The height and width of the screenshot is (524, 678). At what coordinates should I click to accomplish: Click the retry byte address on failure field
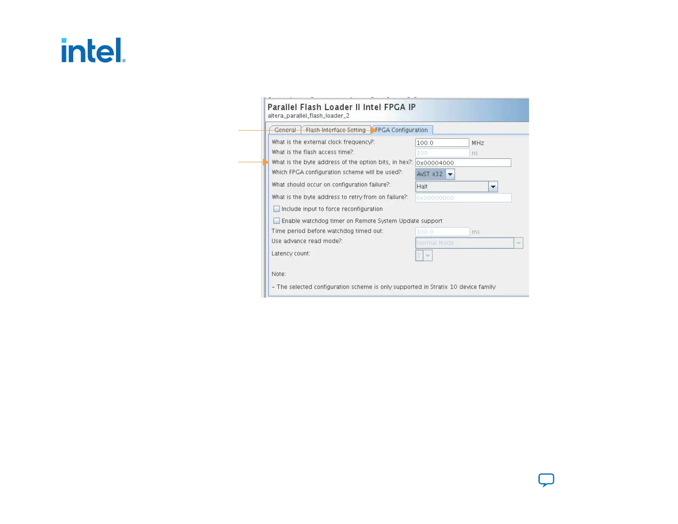click(x=463, y=198)
